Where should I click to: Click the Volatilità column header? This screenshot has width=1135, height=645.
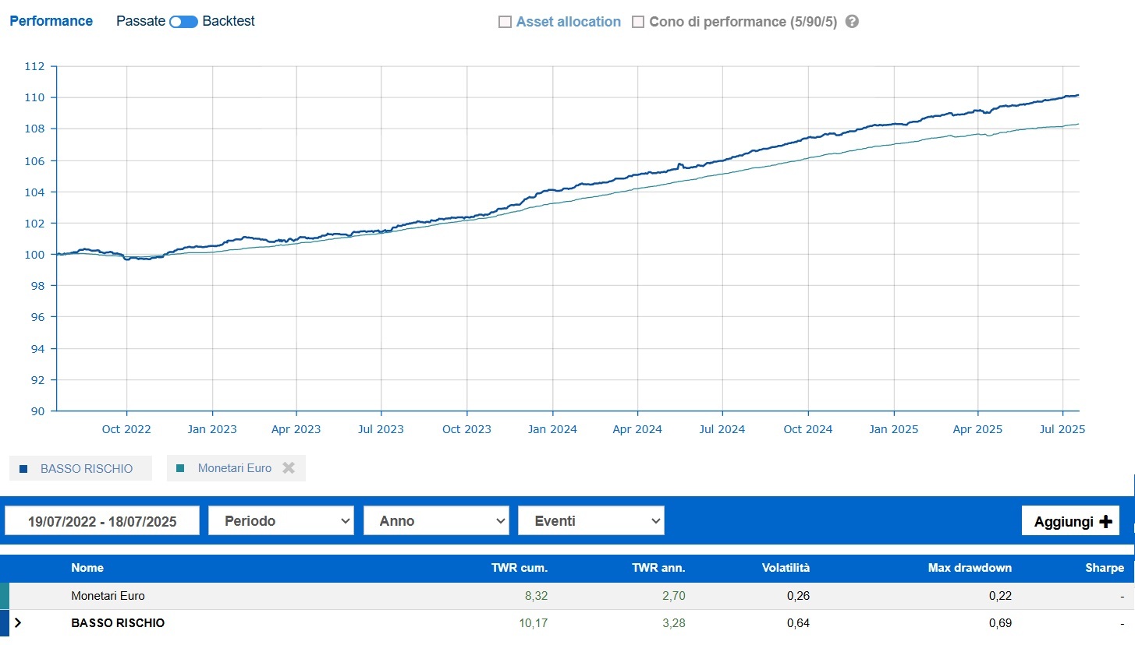point(786,568)
